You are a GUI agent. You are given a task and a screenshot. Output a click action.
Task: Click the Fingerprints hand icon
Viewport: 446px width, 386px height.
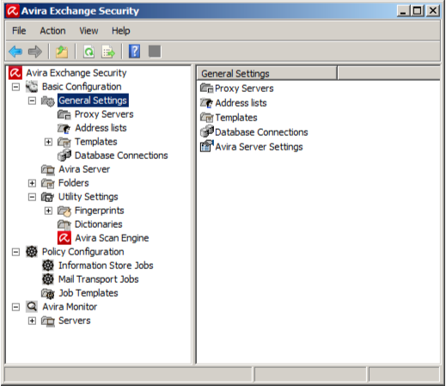coord(64,211)
